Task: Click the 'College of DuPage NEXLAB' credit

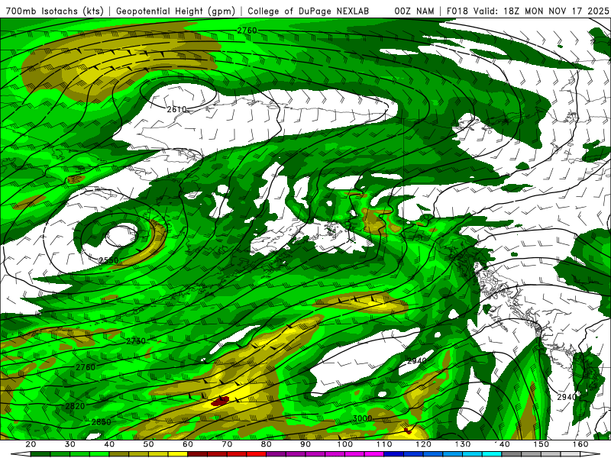Action: pos(309,11)
